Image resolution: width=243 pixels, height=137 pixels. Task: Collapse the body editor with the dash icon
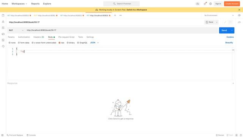point(233,50)
